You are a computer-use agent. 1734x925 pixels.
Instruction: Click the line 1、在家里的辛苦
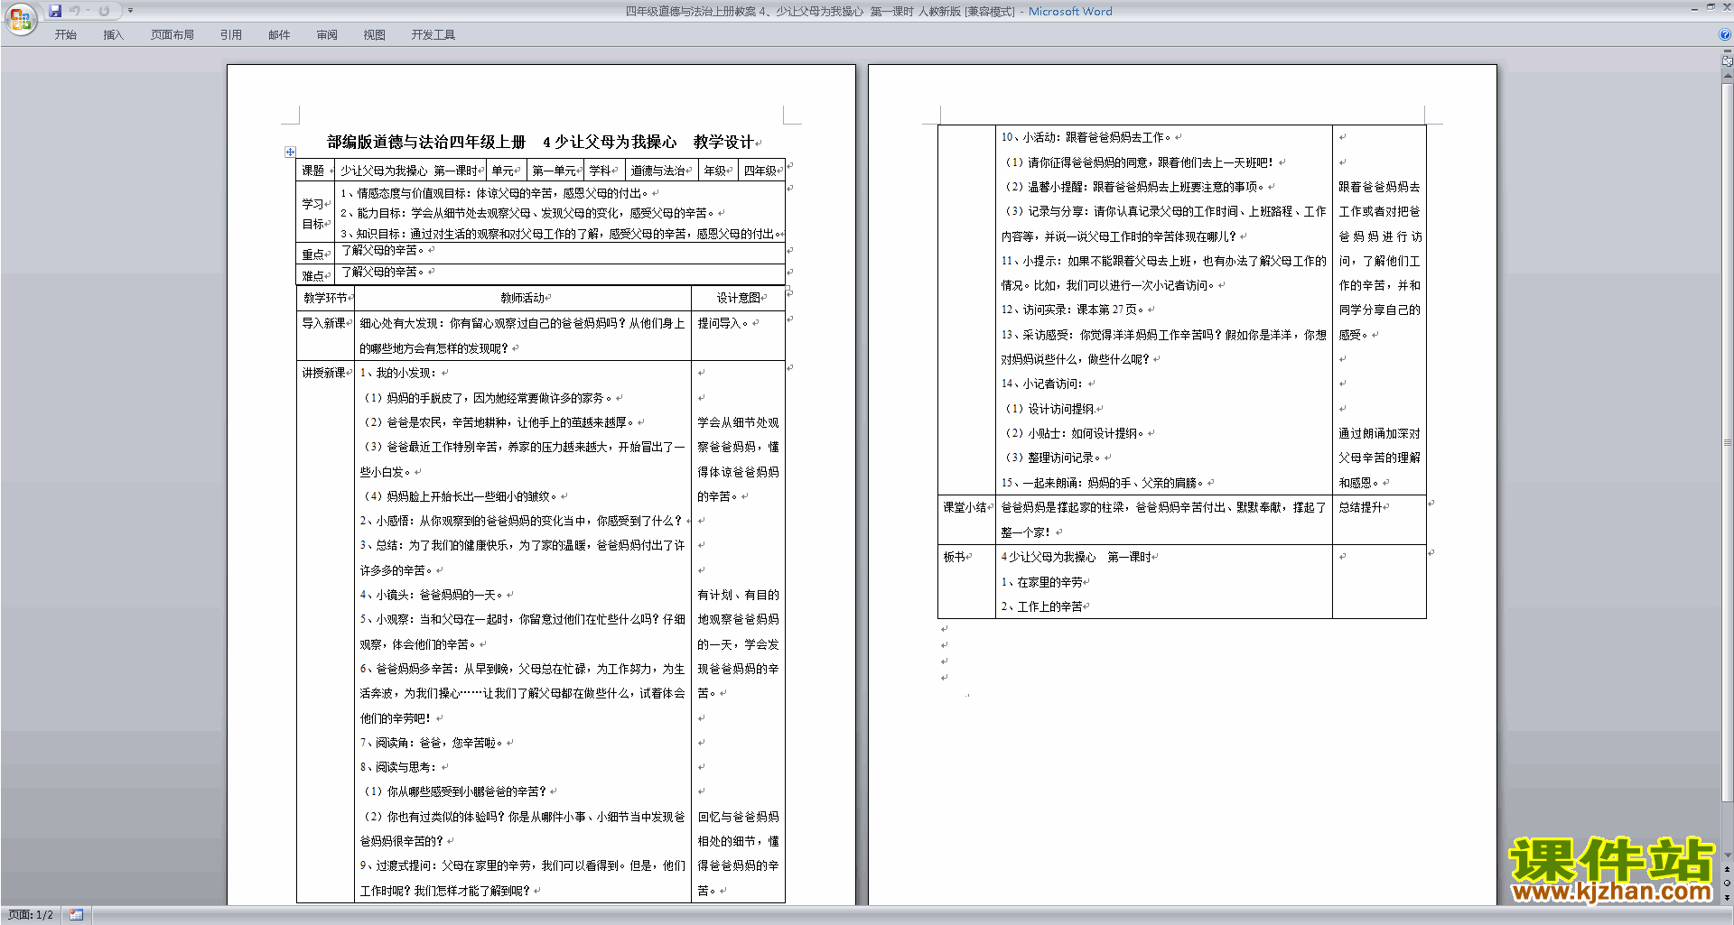click(x=1042, y=582)
